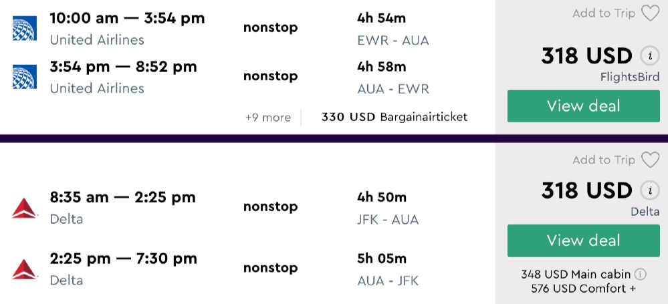The width and height of the screenshot is (668, 304).
Task: Click United Airlines logo on outbound EWR flight
Action: click(x=24, y=29)
